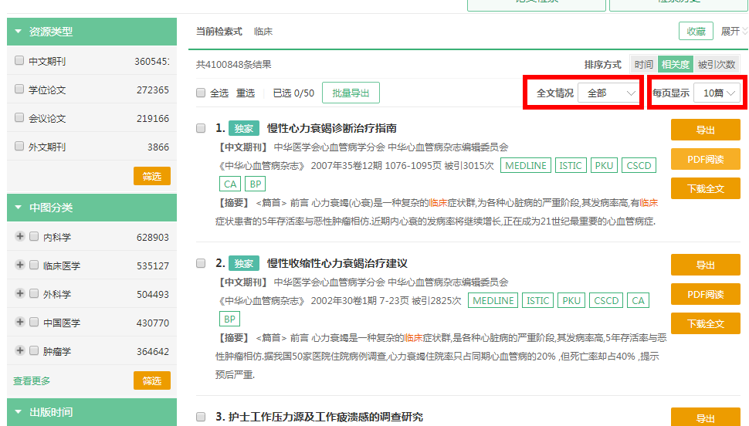The height and width of the screenshot is (426, 749).
Task: Click the 批量导出 button
Action: (351, 93)
